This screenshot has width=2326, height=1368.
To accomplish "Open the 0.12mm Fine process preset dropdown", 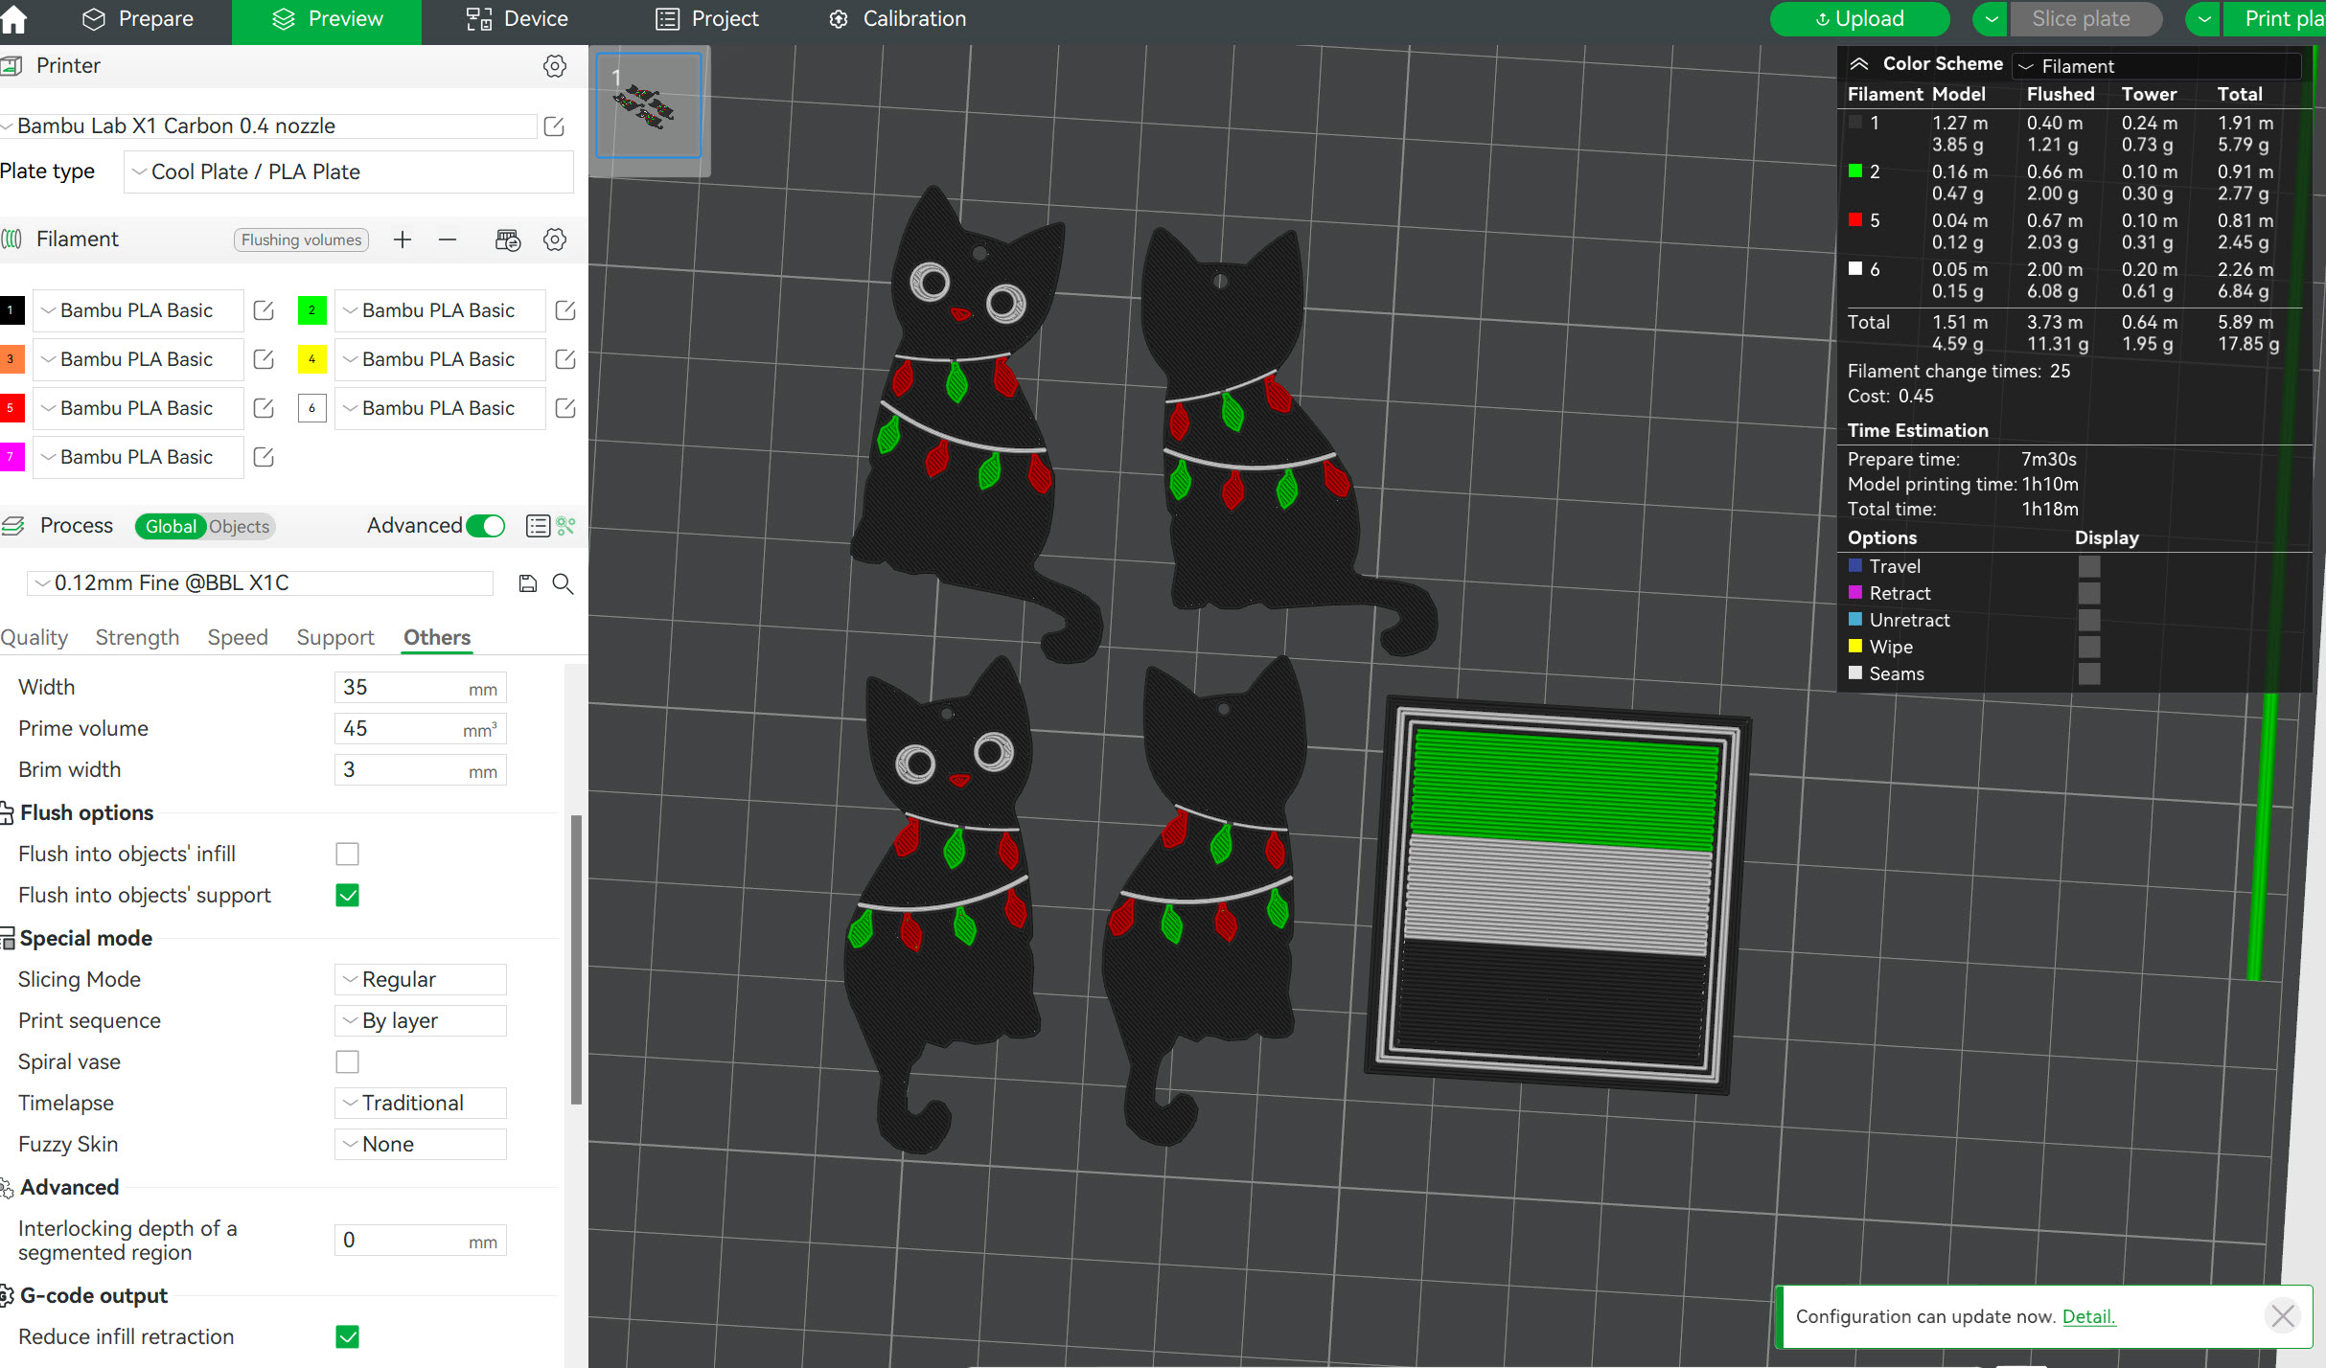I will [x=261, y=582].
